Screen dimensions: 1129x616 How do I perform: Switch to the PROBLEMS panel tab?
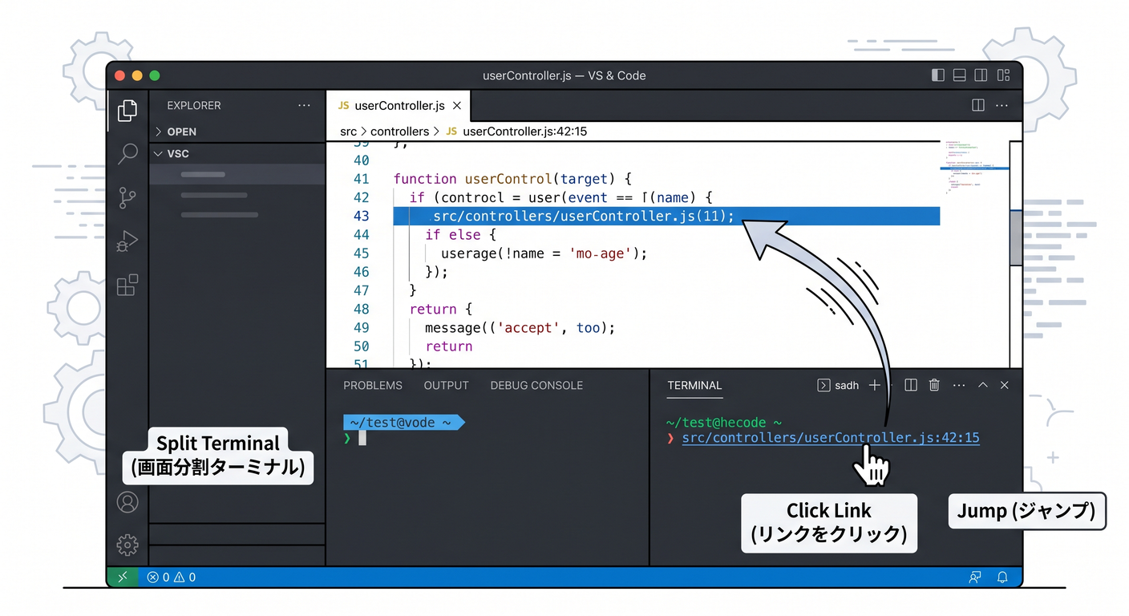point(373,385)
